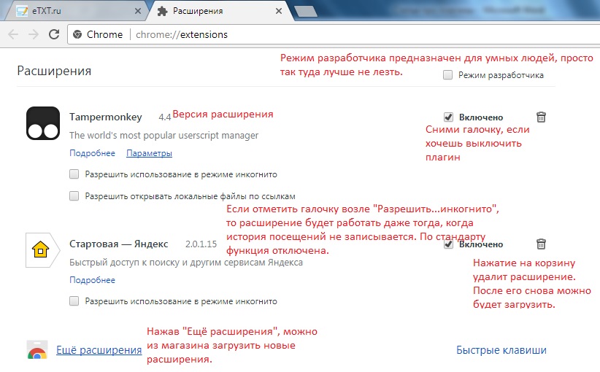Click Tampermonkey version 4.4
The height and width of the screenshot is (372, 600).
(x=165, y=117)
